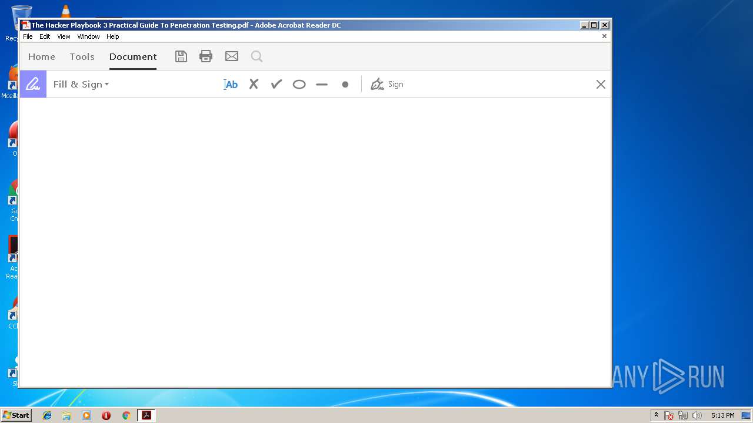The width and height of the screenshot is (753, 423).
Task: Select the Add crossmark X tool
Action: pos(254,85)
